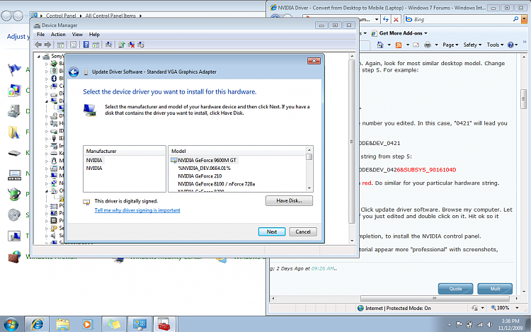Click the Home icon in IE command bar
This screenshot has width=531, height=332.
pos(380,45)
